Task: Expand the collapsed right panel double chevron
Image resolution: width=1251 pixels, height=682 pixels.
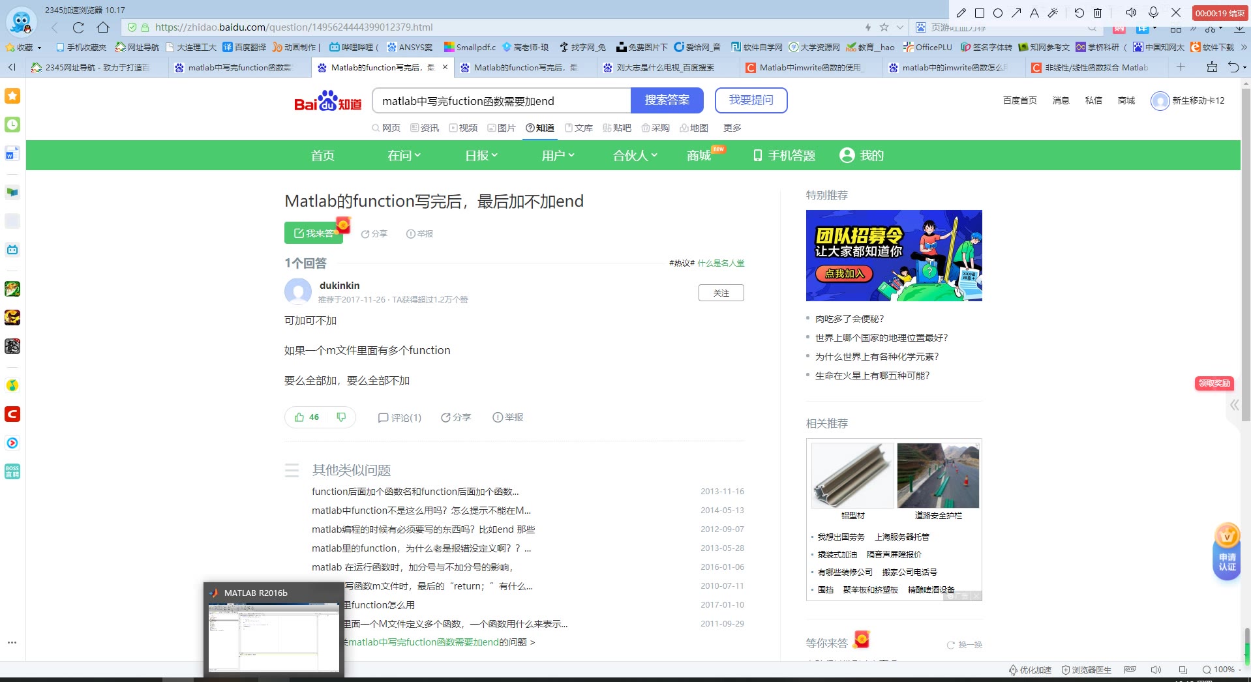Action: coord(1235,405)
